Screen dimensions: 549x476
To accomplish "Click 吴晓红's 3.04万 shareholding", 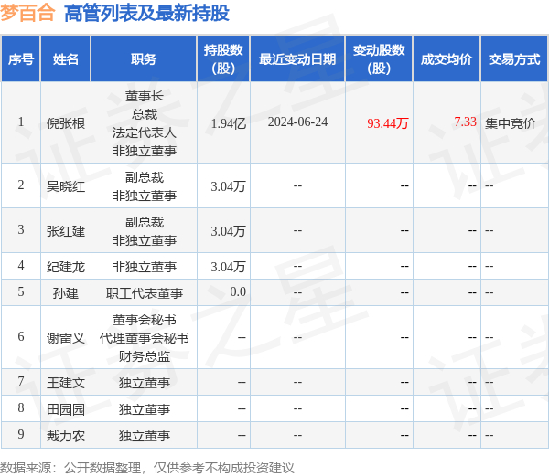I will point(228,186).
